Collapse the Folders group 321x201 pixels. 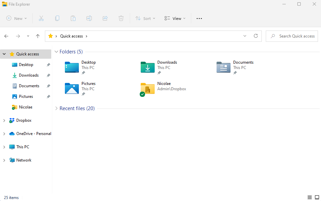pyautogui.click(x=57, y=52)
